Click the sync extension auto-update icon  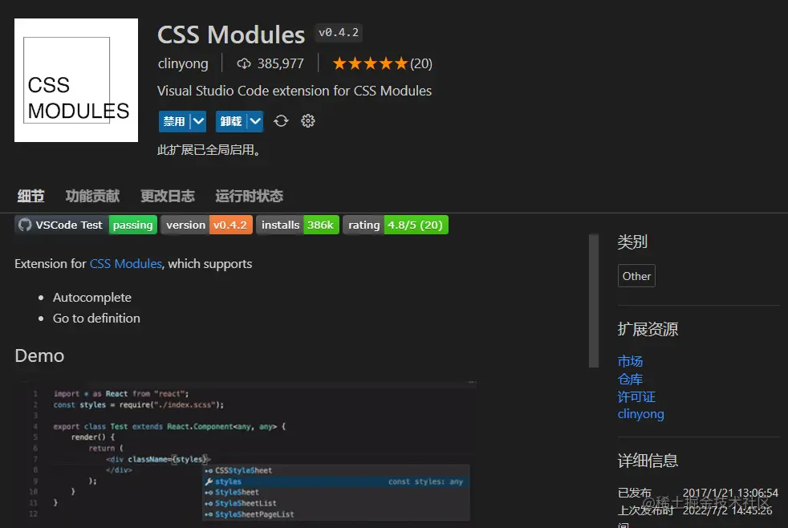pos(281,121)
